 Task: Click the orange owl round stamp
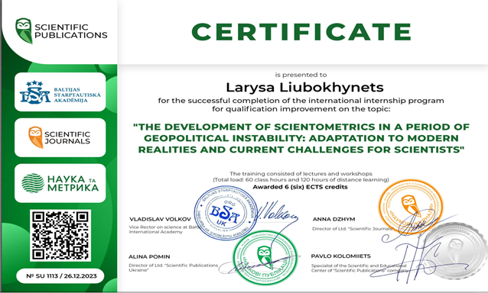click(411, 207)
